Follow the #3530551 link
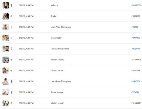142x109 pixels. coord(135,81)
